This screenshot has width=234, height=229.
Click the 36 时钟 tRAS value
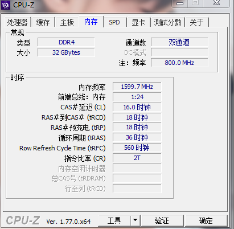point(137,137)
